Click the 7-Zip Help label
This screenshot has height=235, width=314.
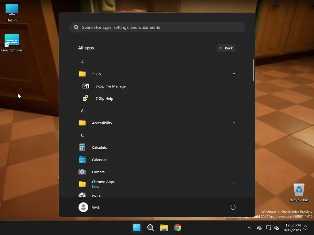click(x=104, y=99)
